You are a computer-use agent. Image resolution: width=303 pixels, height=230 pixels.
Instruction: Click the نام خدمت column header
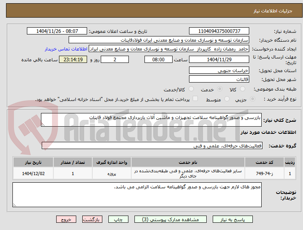point(188,162)
